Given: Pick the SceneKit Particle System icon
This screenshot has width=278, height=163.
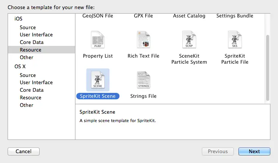Looking at the screenshot, I should 189,40.
